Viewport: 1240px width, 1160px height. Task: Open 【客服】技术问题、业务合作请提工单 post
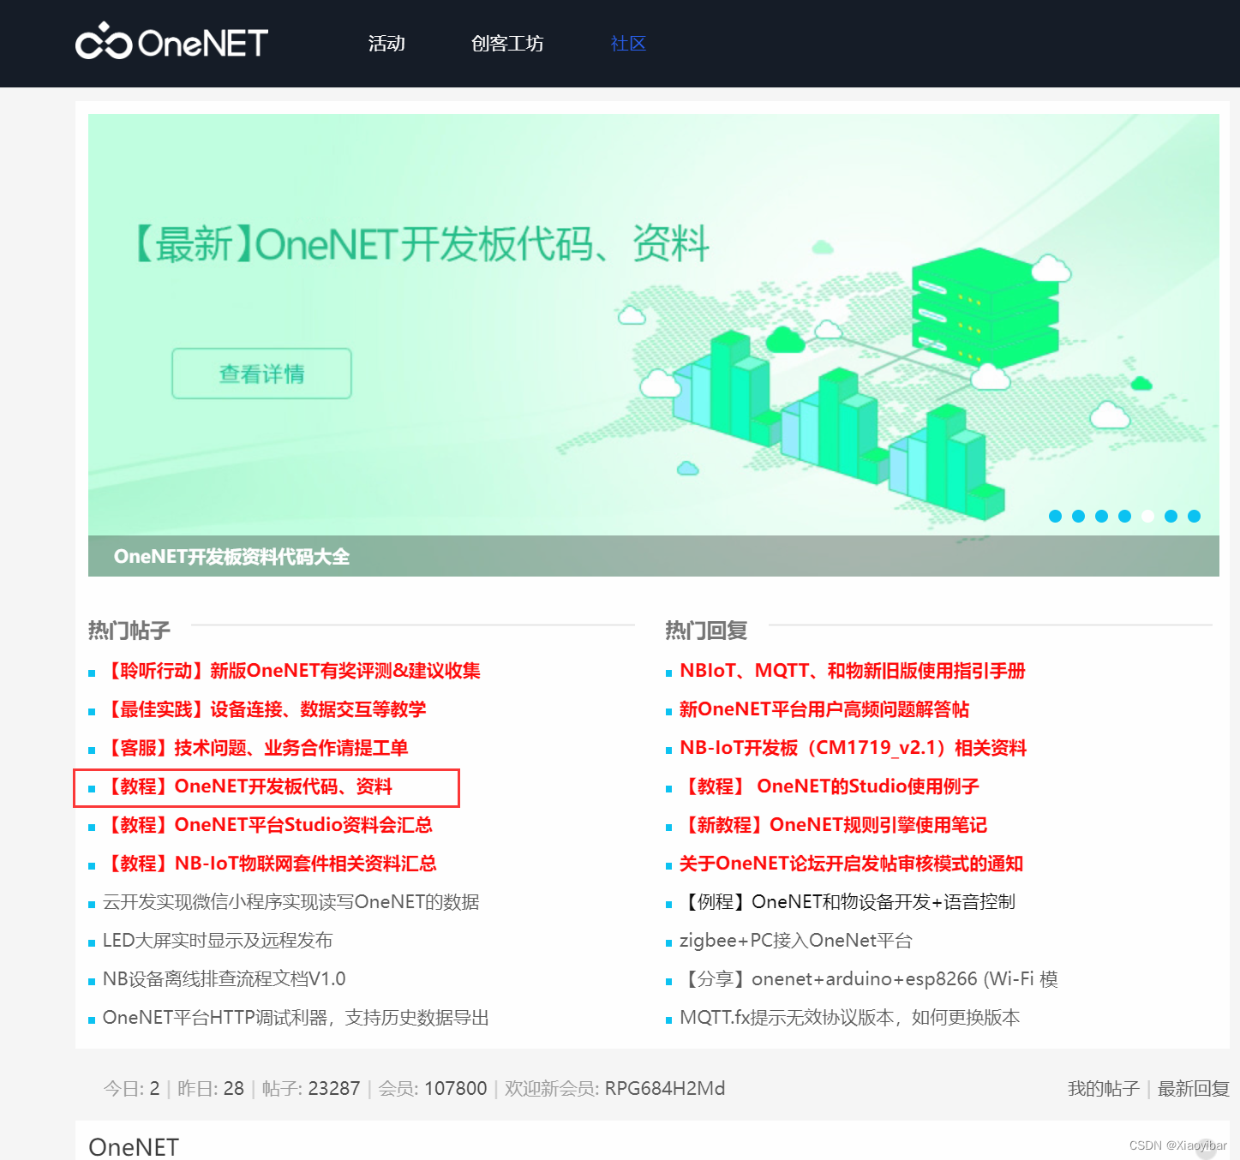pos(255,748)
